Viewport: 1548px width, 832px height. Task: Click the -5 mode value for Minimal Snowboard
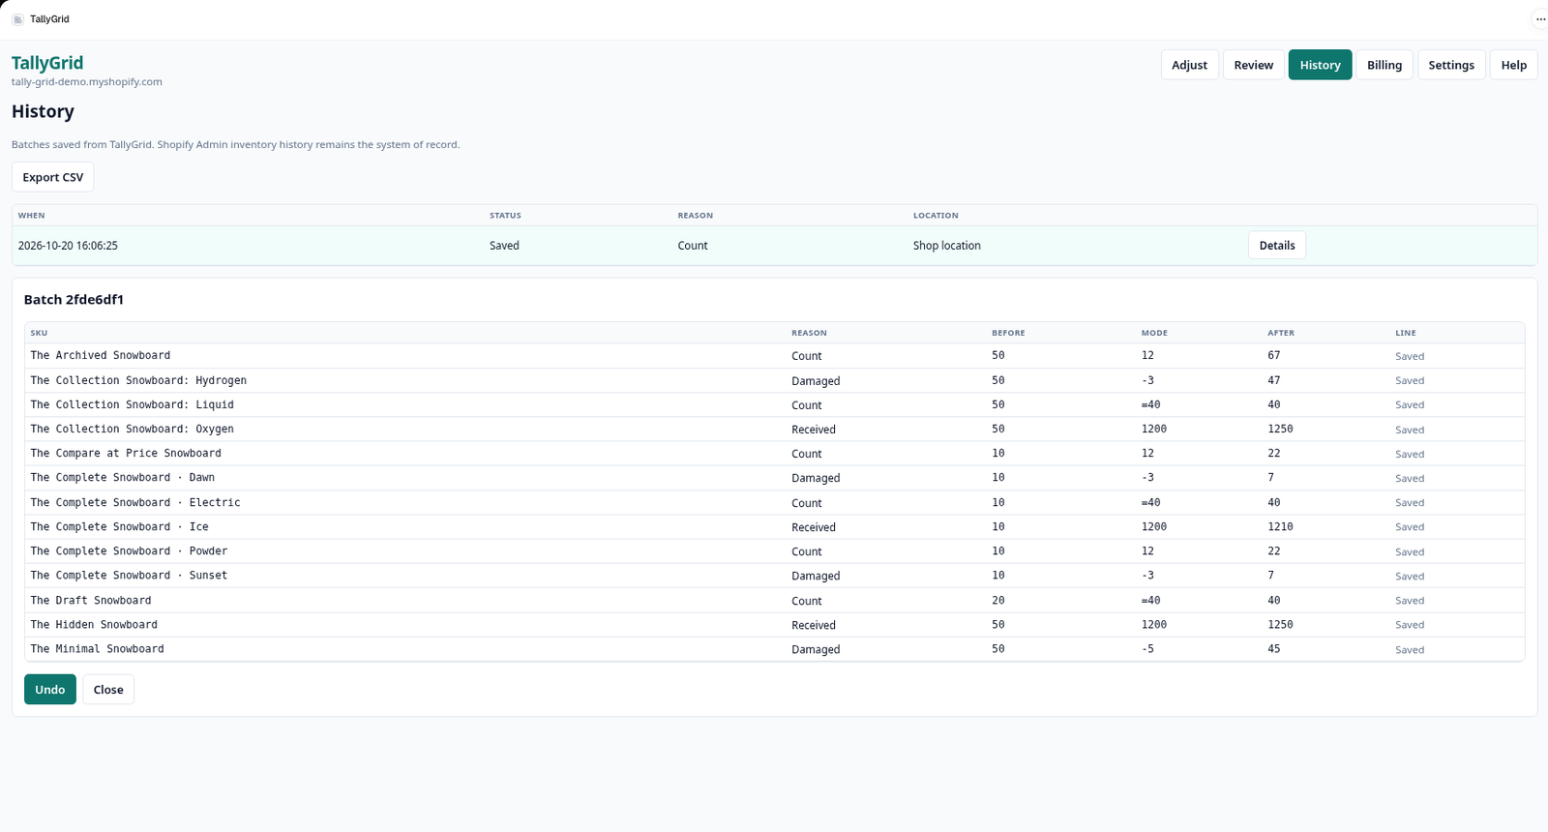[1147, 649]
